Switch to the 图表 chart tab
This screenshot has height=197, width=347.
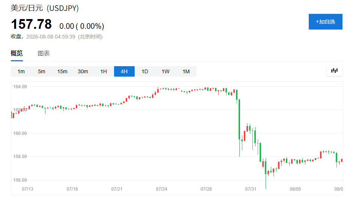coord(44,53)
